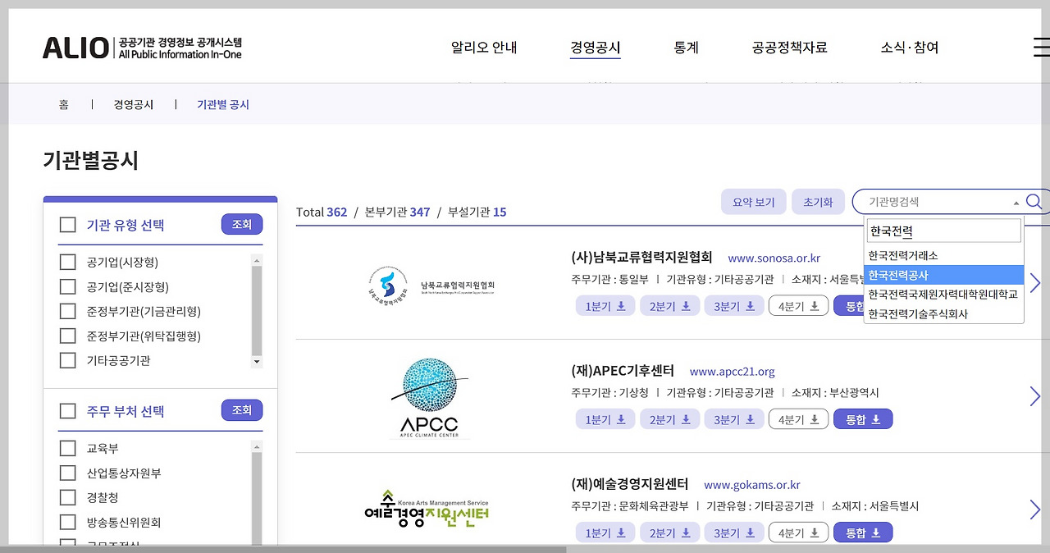Check the 공기업(시장형) checkbox
This screenshot has width=1050, height=553.
pyautogui.click(x=67, y=262)
